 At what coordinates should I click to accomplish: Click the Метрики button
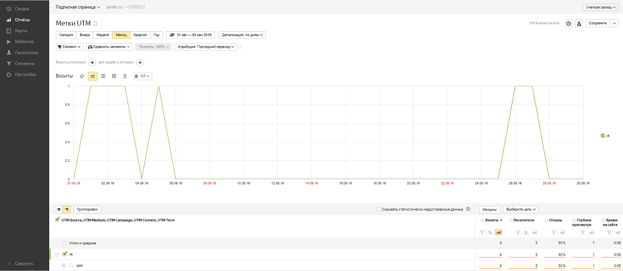tap(489, 209)
